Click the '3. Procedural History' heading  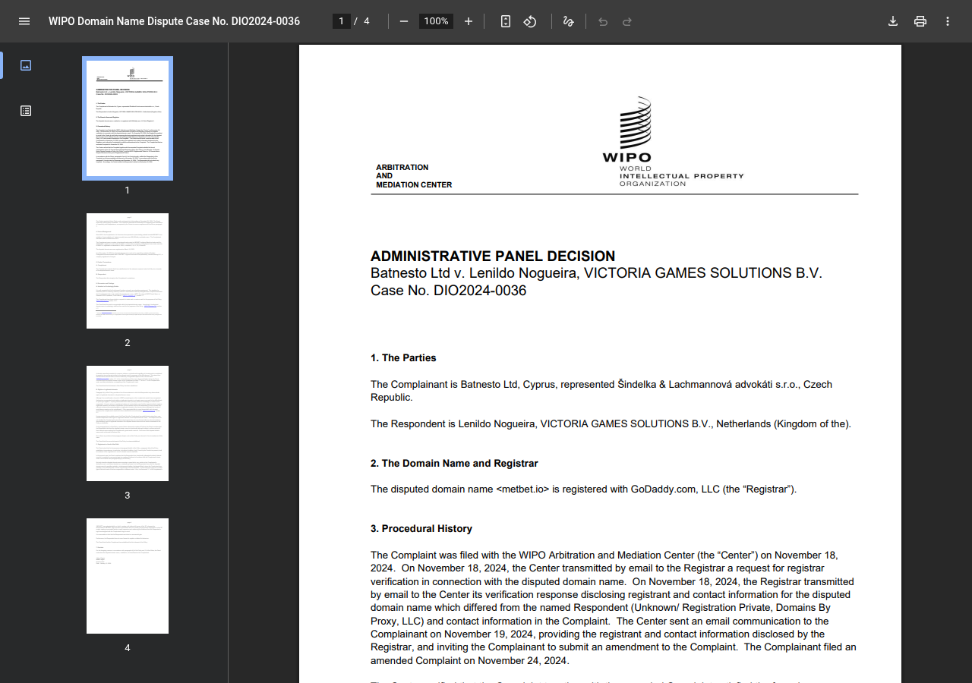point(421,529)
